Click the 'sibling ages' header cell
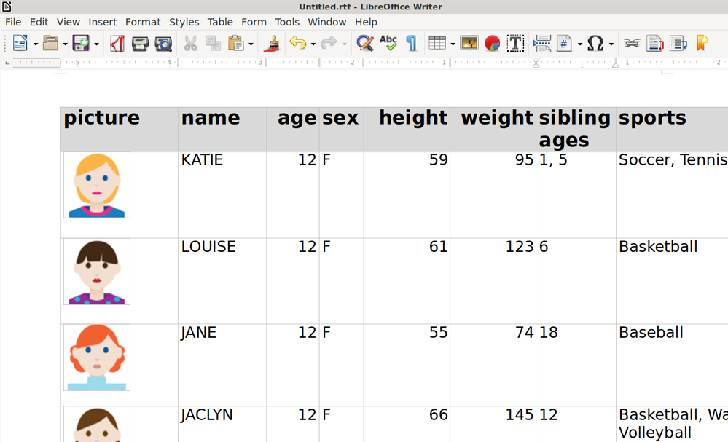The image size is (728, 442). 576,130
